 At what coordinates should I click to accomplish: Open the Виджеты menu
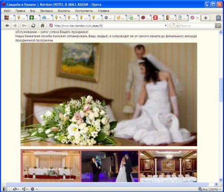click(x=64, y=11)
